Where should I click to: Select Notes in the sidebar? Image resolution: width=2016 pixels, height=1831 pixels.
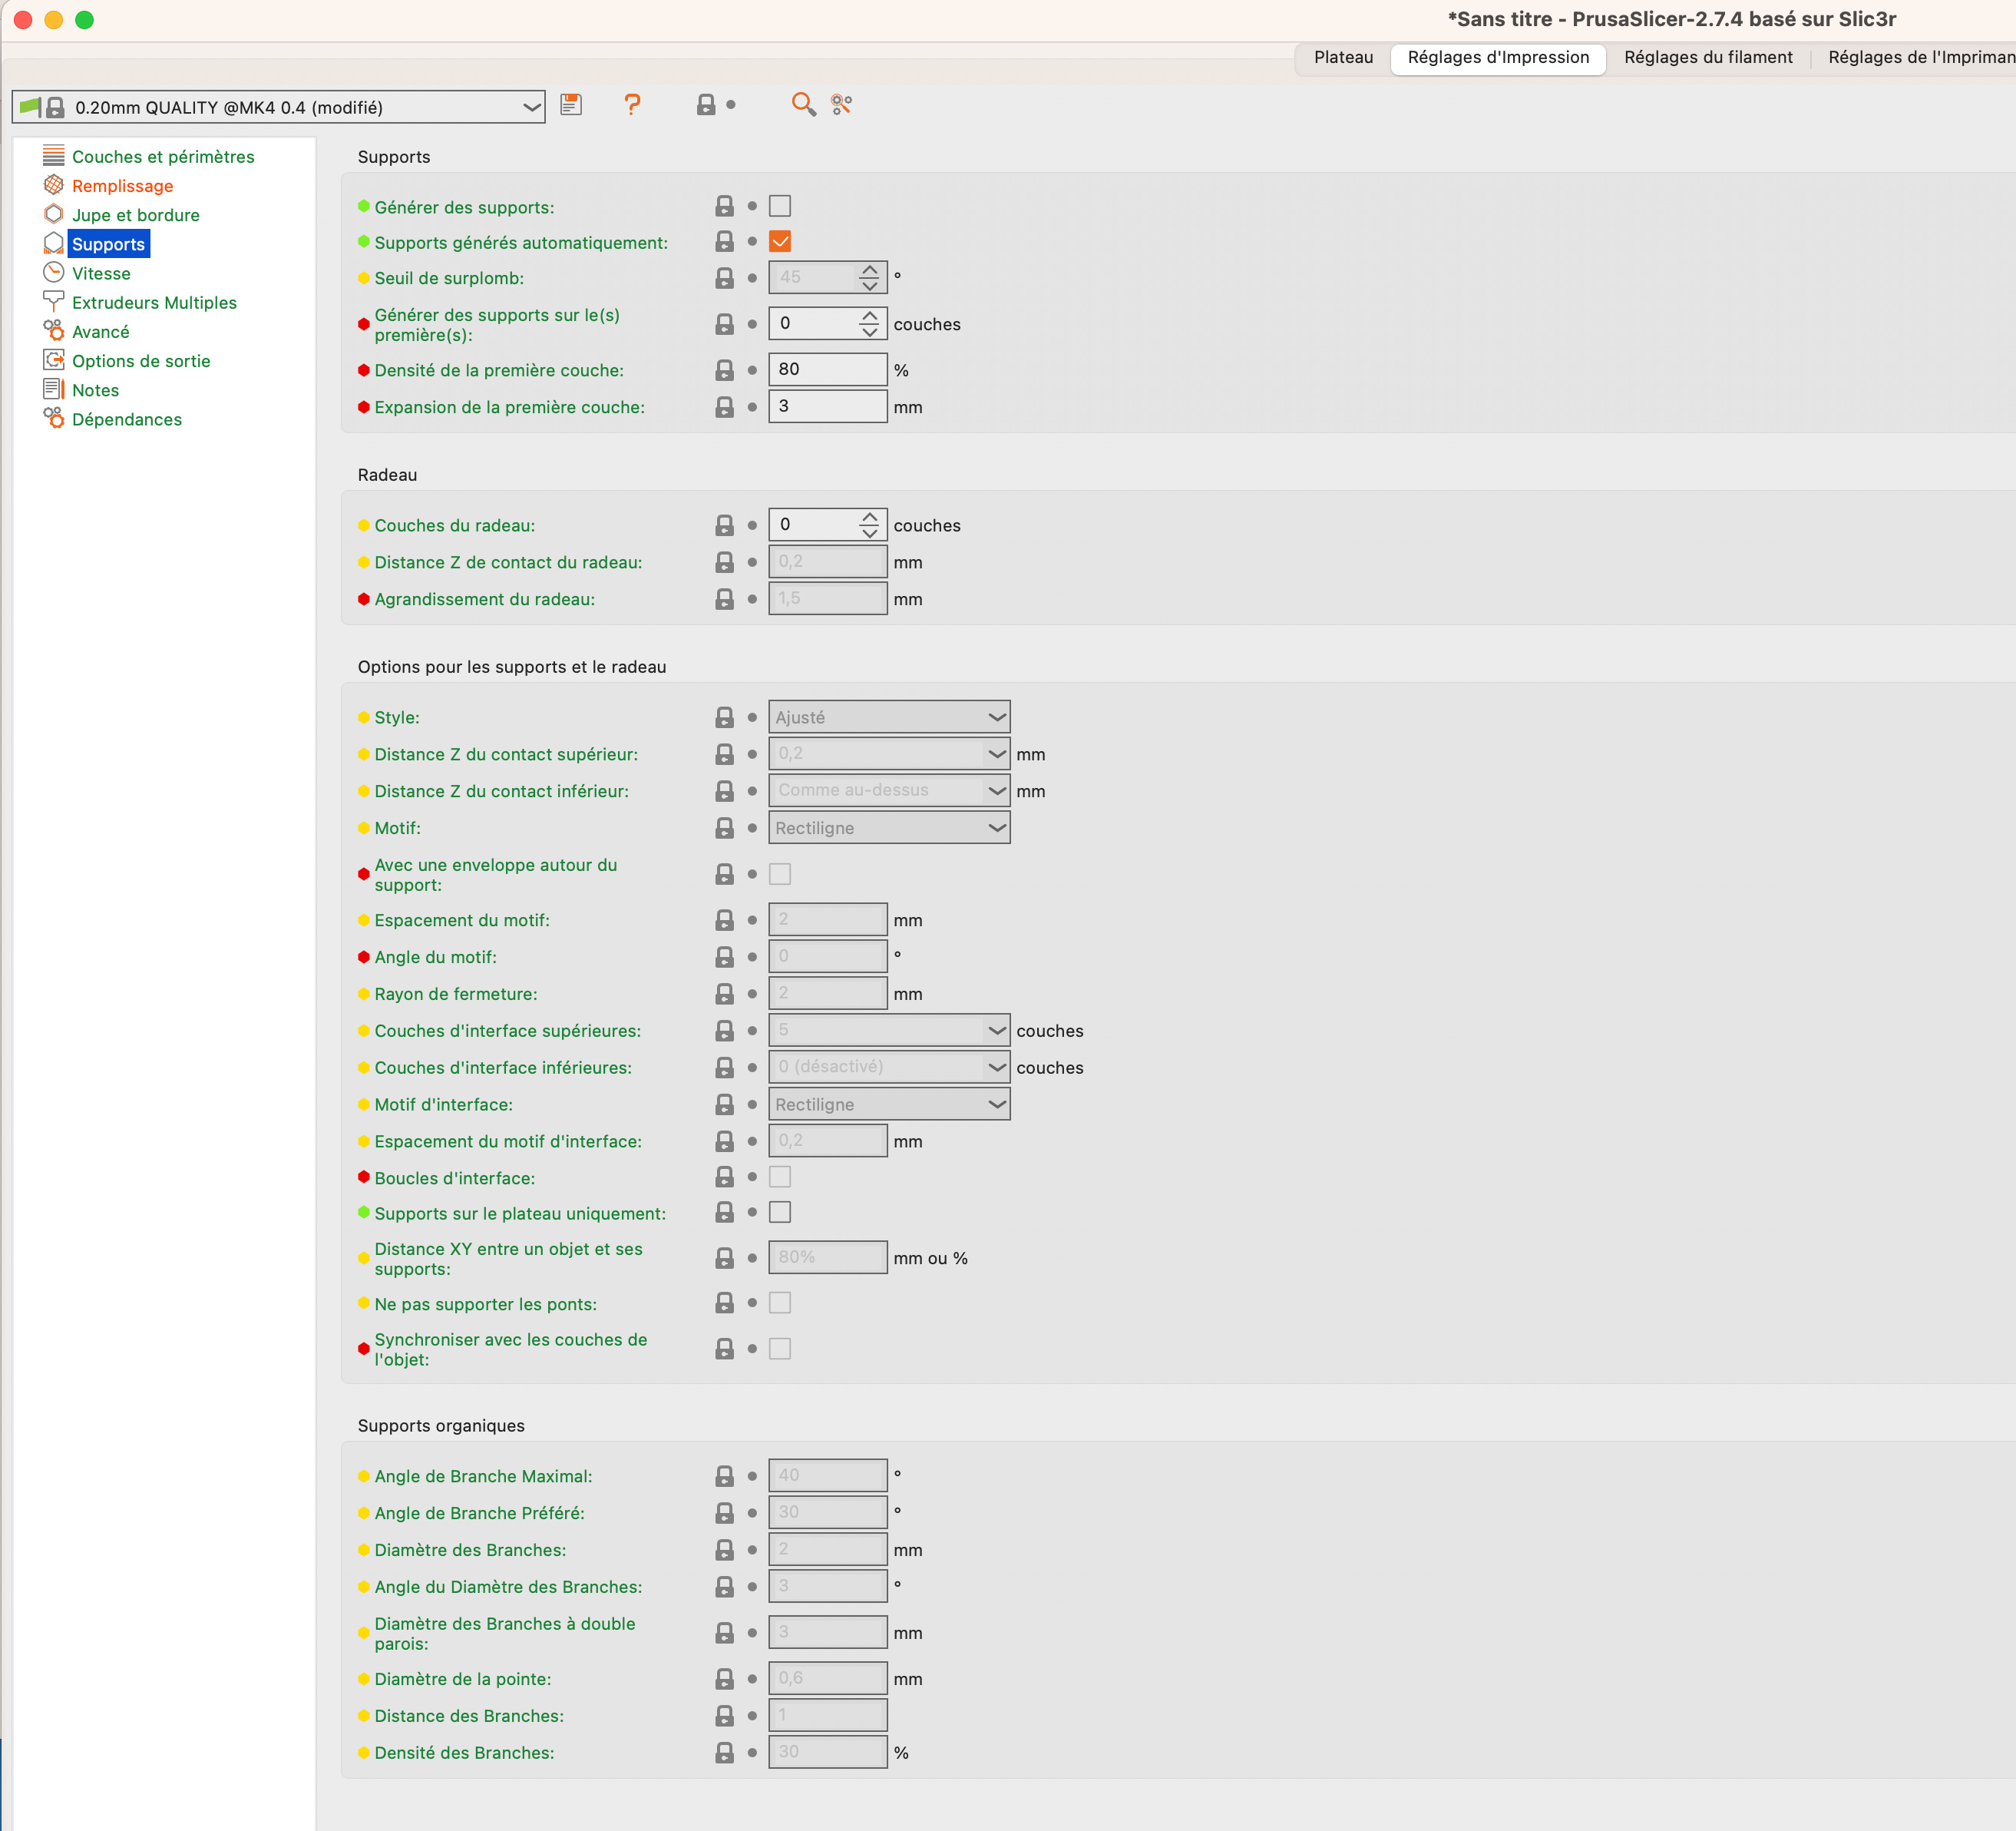95,390
